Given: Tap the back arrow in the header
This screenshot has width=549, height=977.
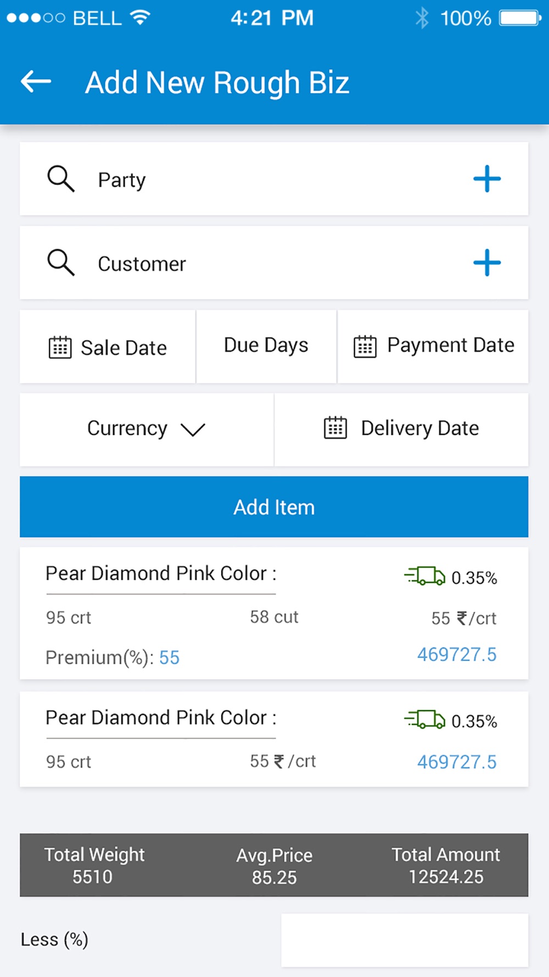Looking at the screenshot, I should [36, 81].
